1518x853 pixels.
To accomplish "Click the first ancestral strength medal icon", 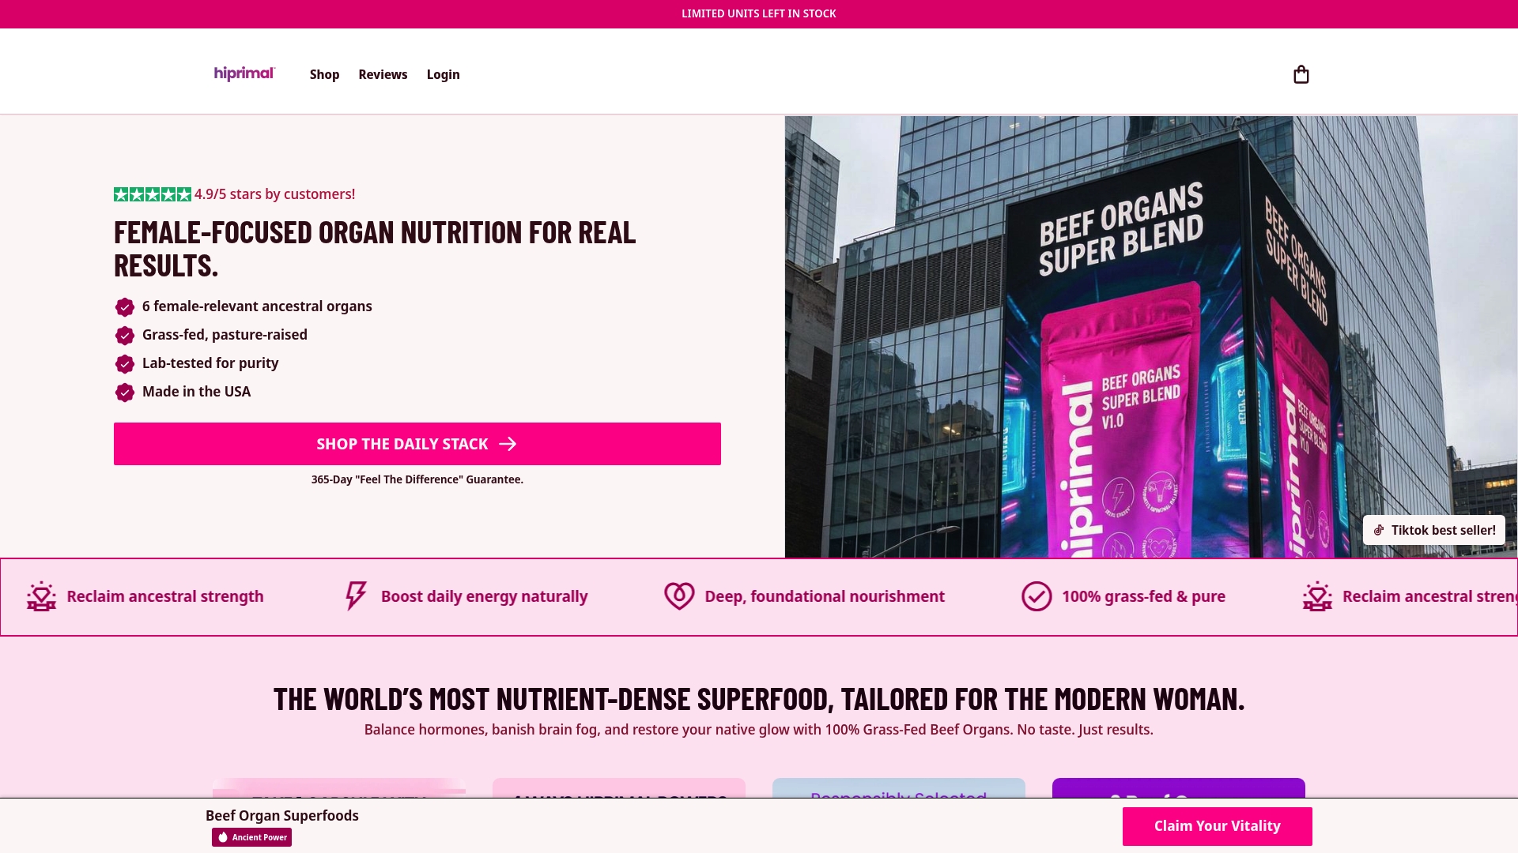I will coord(41,596).
